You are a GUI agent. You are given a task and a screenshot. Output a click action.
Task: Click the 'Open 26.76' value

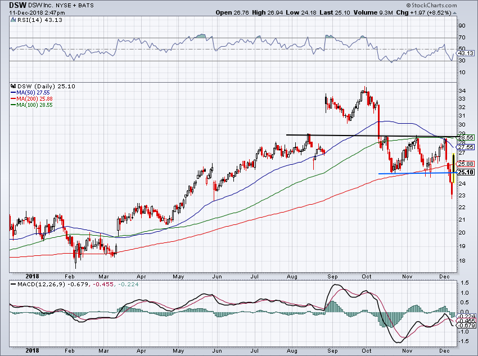232,12
